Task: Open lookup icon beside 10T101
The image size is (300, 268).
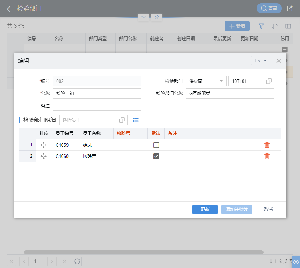Action: (x=269, y=81)
